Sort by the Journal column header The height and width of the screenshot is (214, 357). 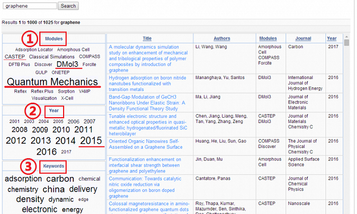point(303,39)
